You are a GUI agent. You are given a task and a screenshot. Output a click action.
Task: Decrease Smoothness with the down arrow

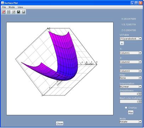click(x=140, y=95)
